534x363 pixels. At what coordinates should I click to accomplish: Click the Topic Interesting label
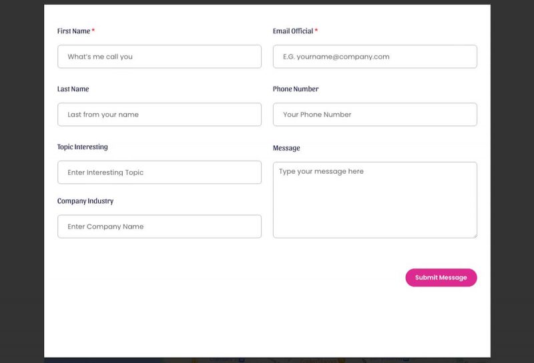(x=82, y=147)
